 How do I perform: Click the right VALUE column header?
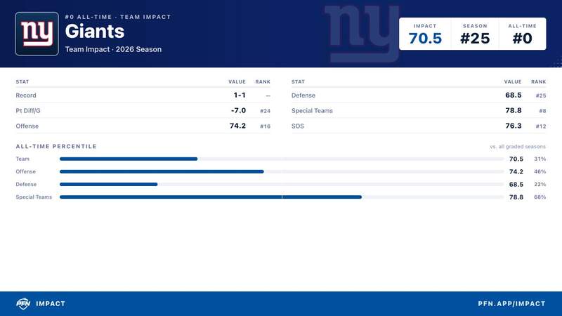513,81
